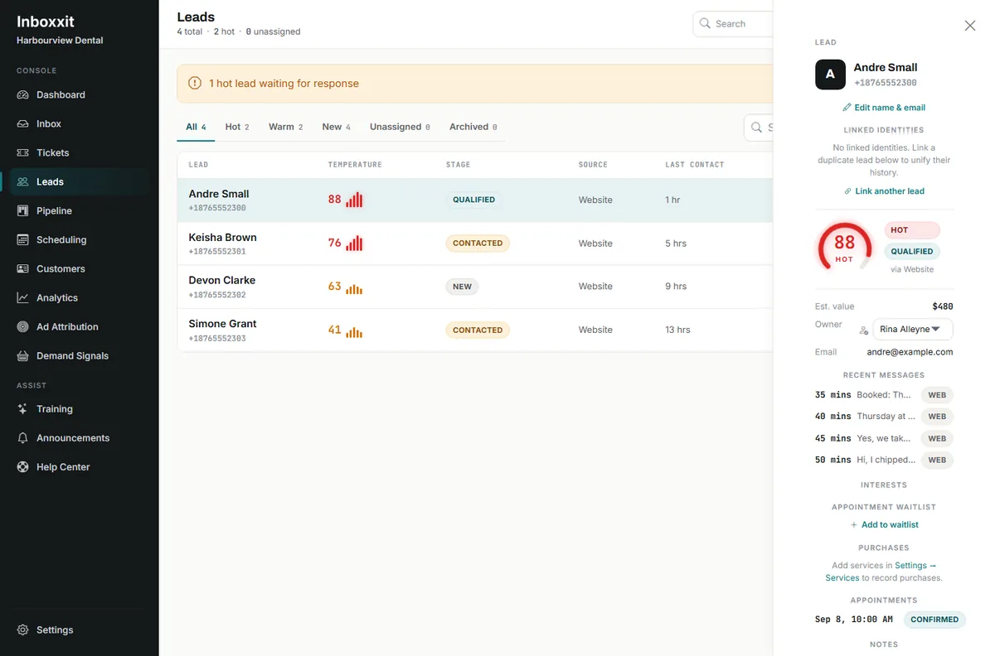
Task: Click the Help Center lifebuoy icon
Action: click(x=23, y=467)
